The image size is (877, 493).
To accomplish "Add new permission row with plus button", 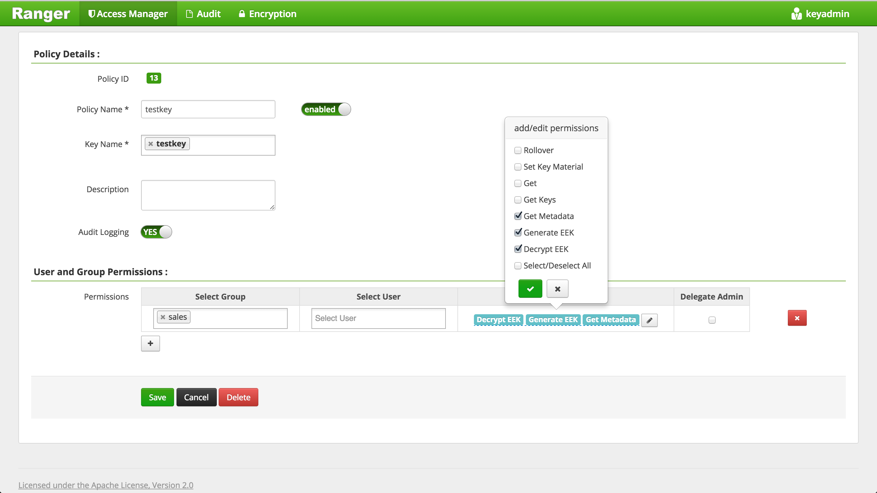I will click(x=151, y=343).
